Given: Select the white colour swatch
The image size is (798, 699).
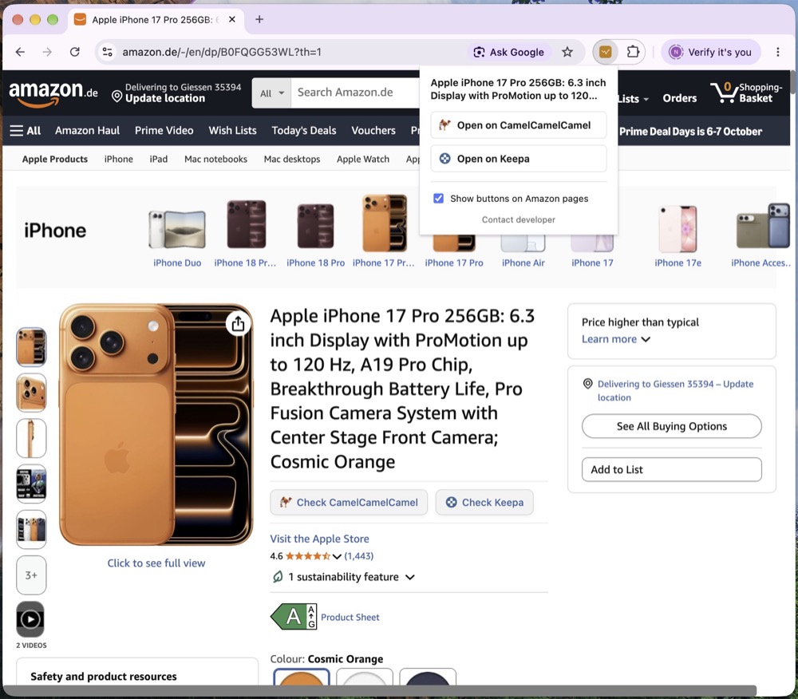Looking at the screenshot, I should point(365,677).
